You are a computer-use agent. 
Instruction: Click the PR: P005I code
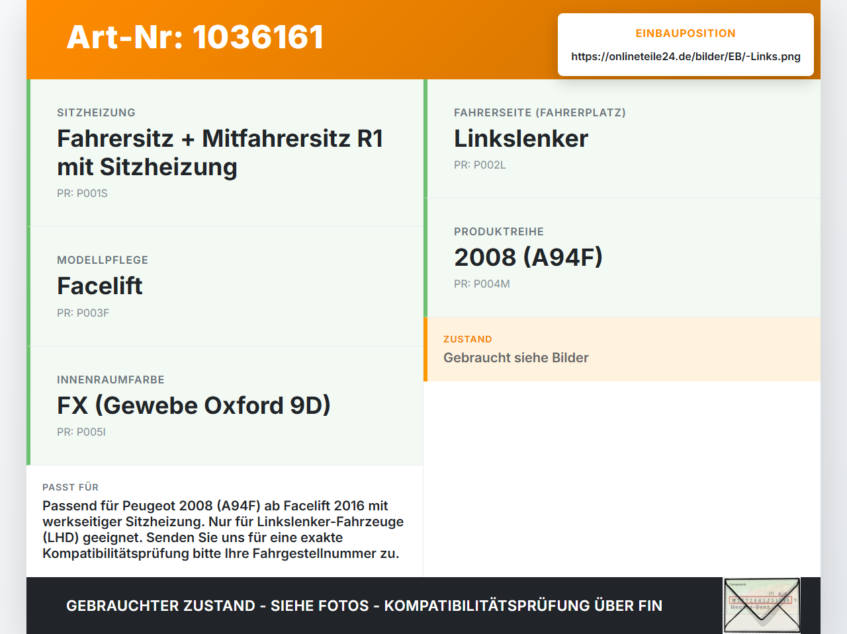point(81,432)
